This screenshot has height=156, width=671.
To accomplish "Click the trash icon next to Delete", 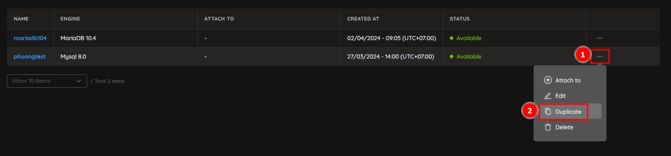I will 547,127.
